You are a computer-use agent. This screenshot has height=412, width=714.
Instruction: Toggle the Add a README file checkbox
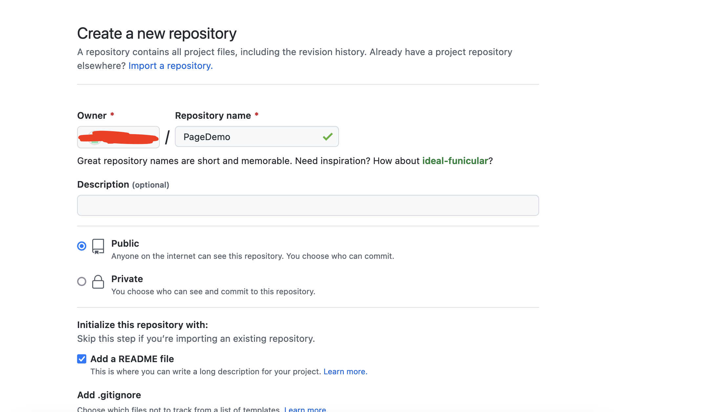[x=82, y=359]
